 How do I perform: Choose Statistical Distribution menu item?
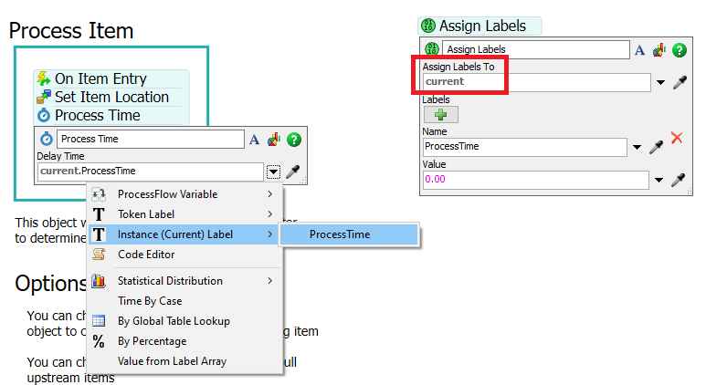click(x=185, y=281)
